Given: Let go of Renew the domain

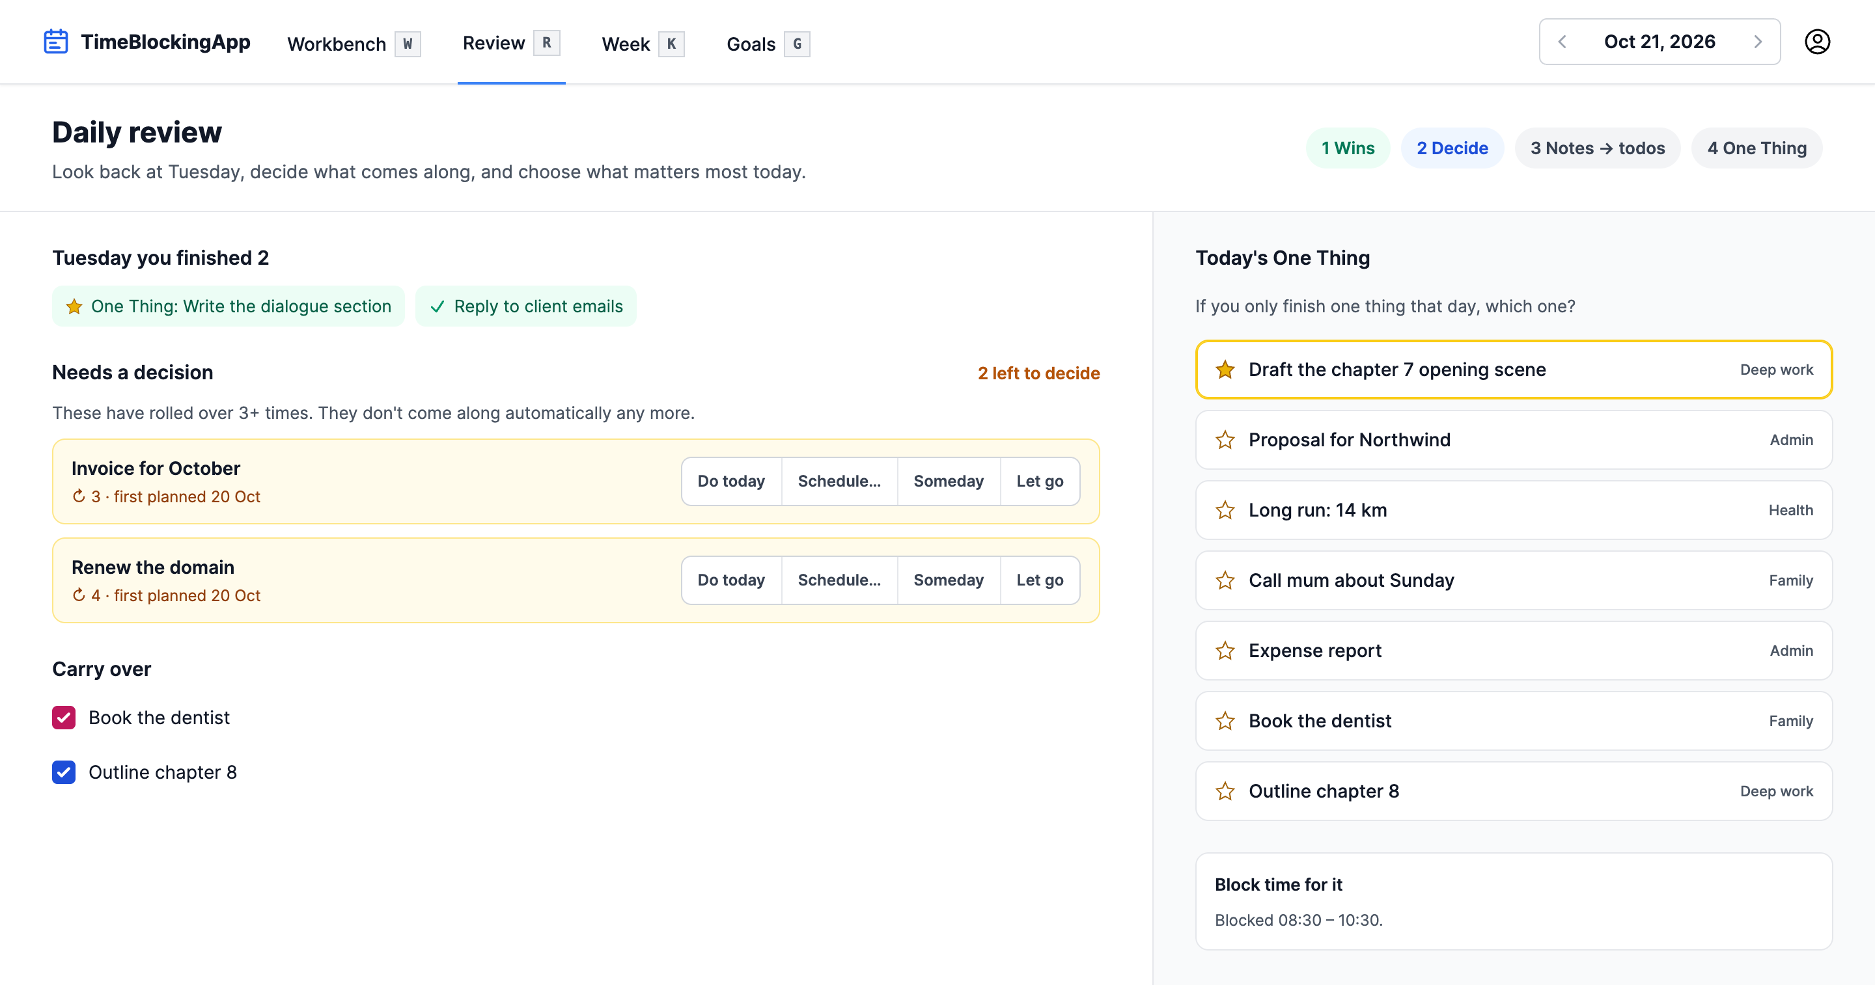Looking at the screenshot, I should point(1040,580).
